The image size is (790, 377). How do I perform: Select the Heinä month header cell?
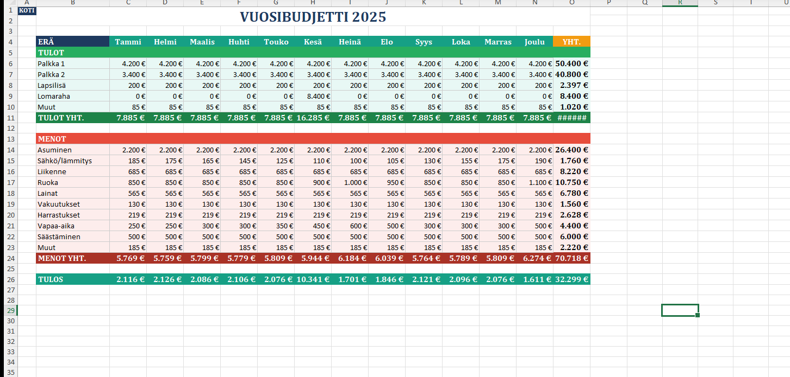click(x=350, y=42)
